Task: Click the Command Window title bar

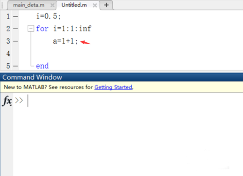Action: (x=121, y=77)
